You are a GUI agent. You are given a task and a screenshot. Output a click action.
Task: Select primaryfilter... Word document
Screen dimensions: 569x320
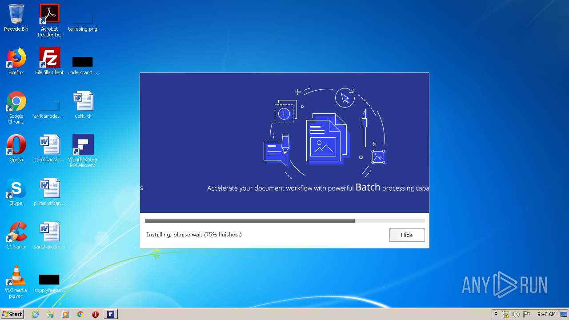click(x=49, y=192)
